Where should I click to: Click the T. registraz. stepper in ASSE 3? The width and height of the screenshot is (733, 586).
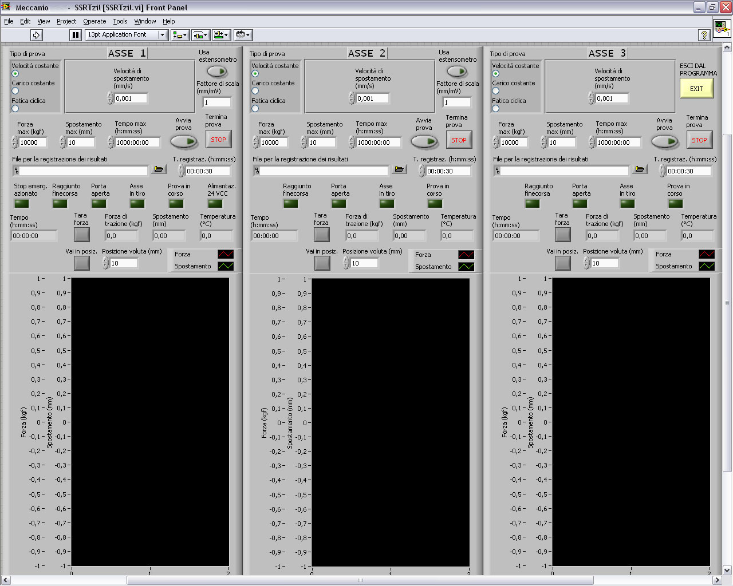coord(663,171)
